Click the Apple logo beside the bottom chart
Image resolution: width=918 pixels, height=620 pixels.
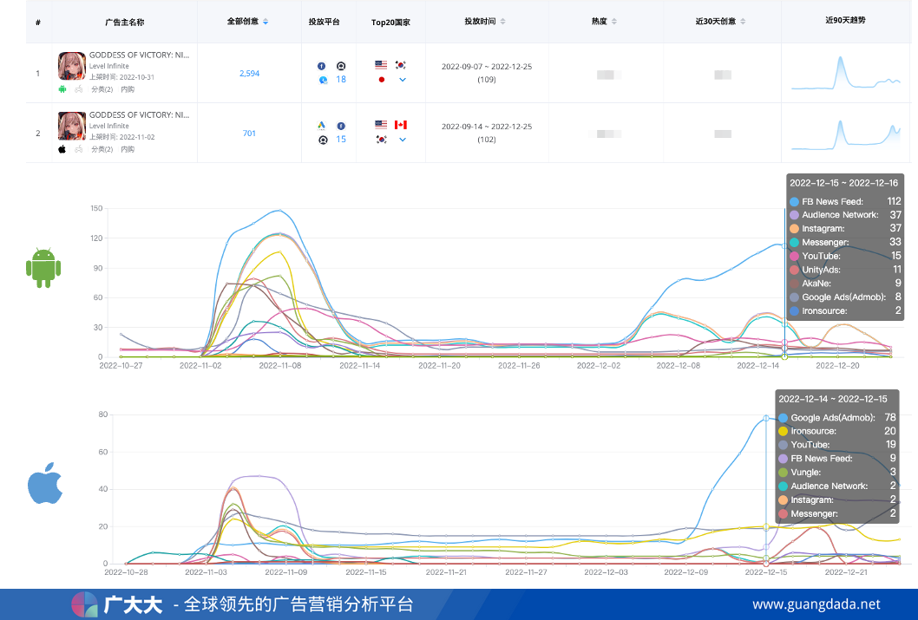(x=44, y=485)
